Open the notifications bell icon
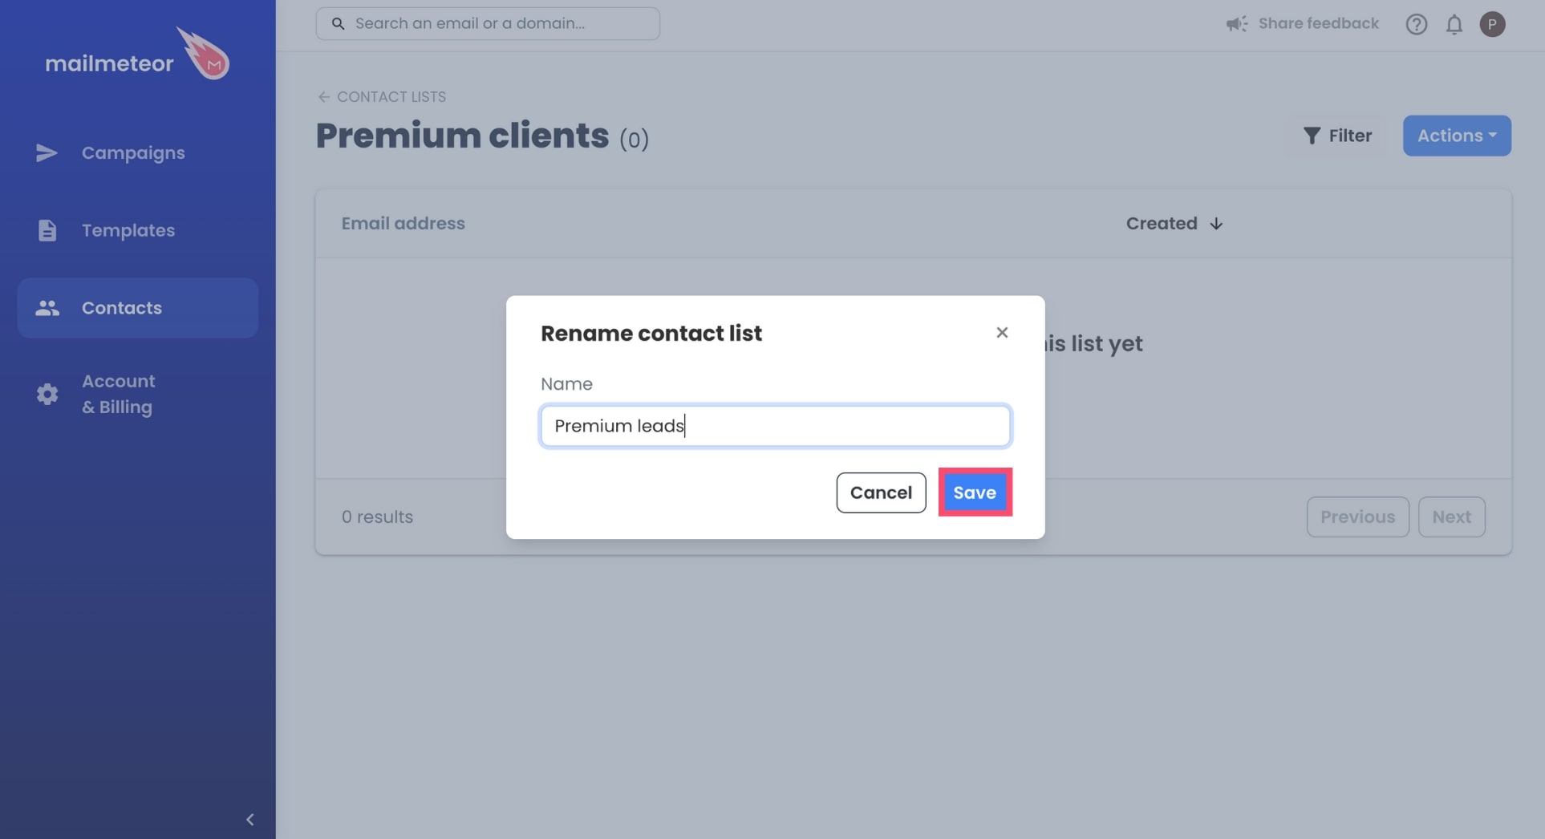1545x839 pixels. coord(1454,24)
